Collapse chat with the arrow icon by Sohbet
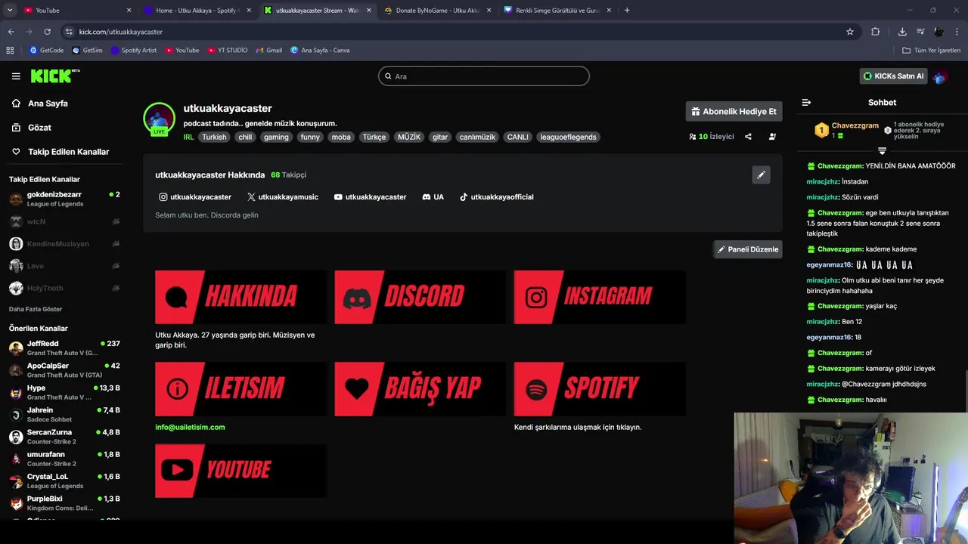 click(806, 102)
